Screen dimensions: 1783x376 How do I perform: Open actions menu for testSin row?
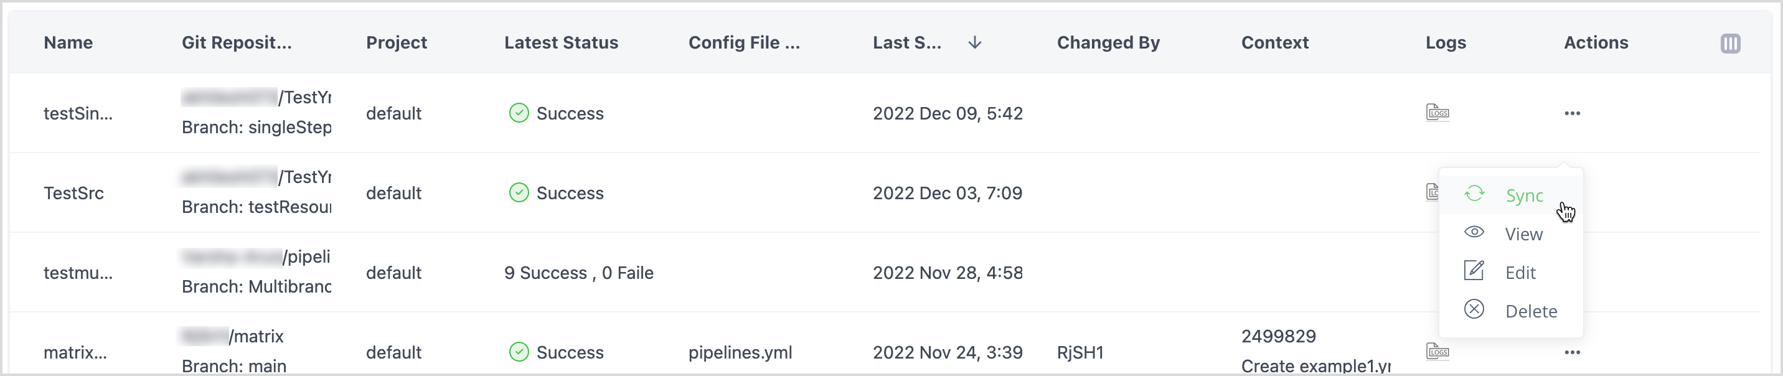[x=1572, y=113]
